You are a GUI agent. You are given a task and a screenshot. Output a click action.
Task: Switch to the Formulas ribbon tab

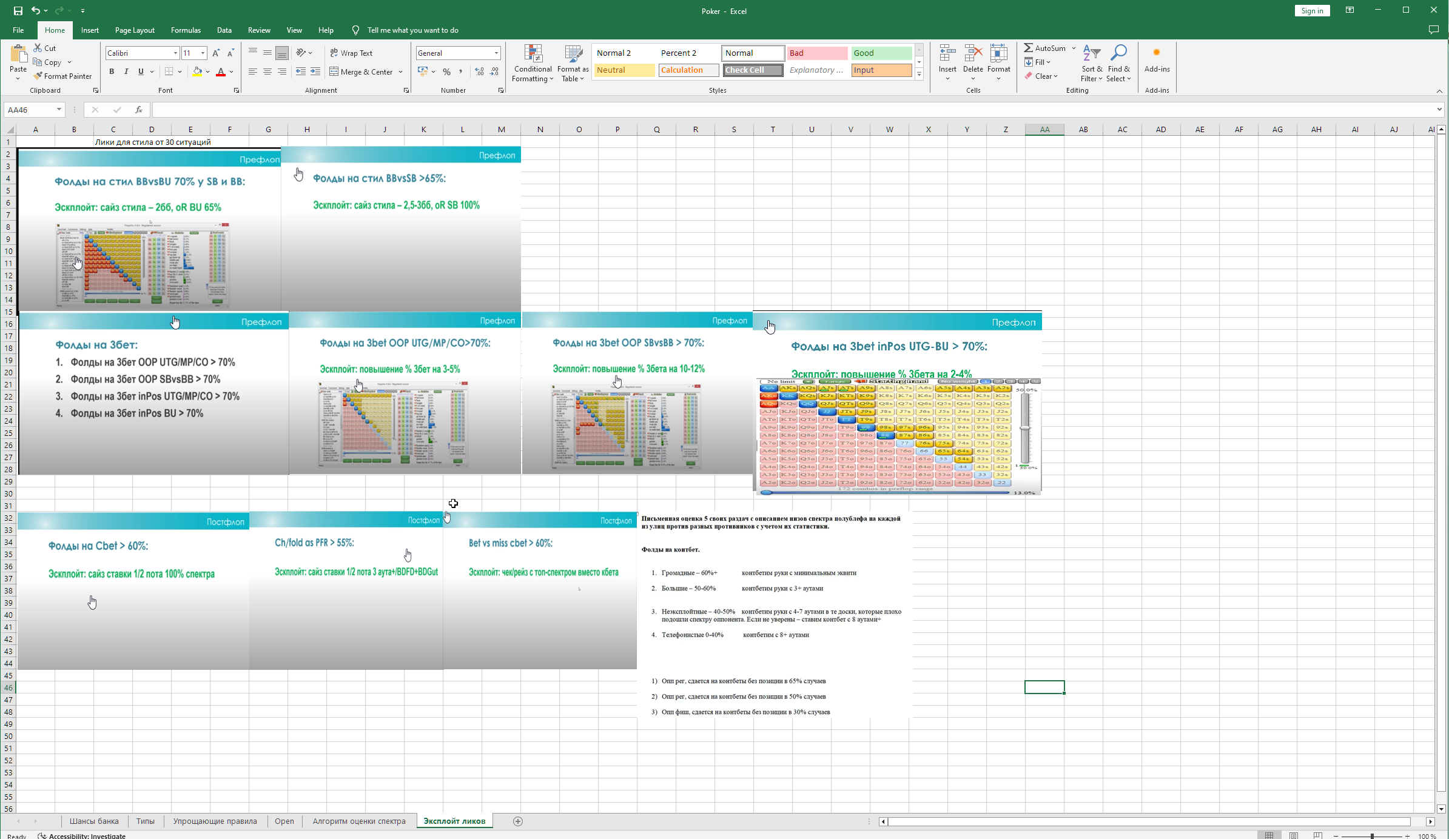186,30
